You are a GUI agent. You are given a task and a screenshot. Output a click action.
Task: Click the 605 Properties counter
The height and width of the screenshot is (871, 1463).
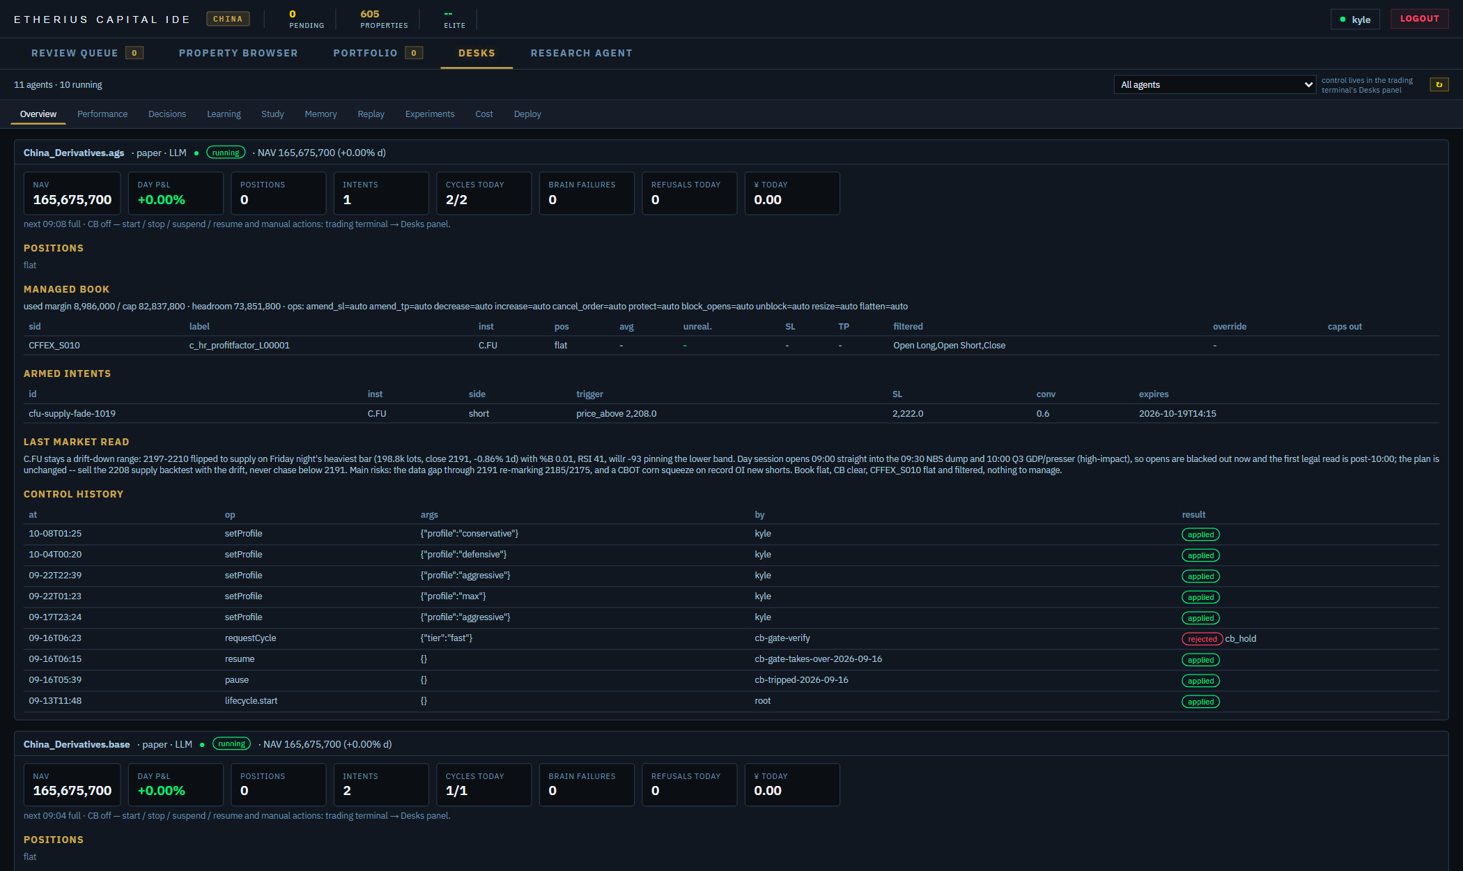click(x=384, y=19)
